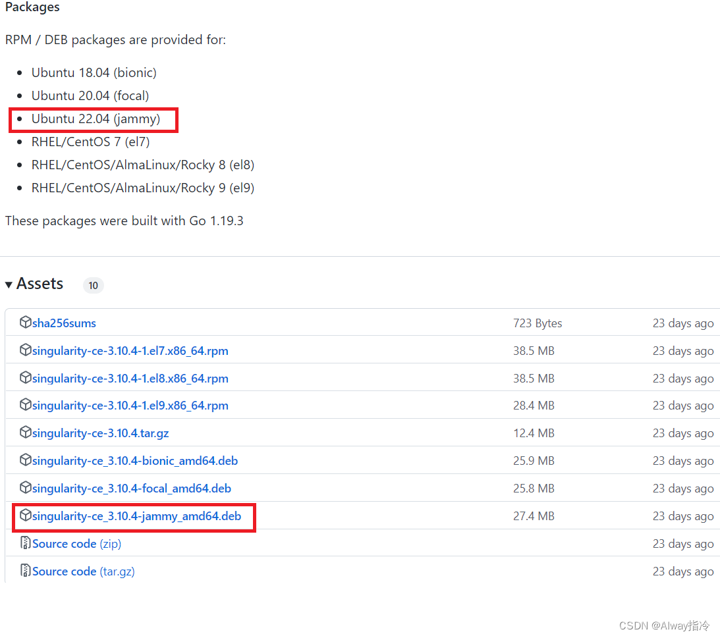Click the 25.9 MB size value
Screen dimensions: 720x638
pyautogui.click(x=534, y=460)
